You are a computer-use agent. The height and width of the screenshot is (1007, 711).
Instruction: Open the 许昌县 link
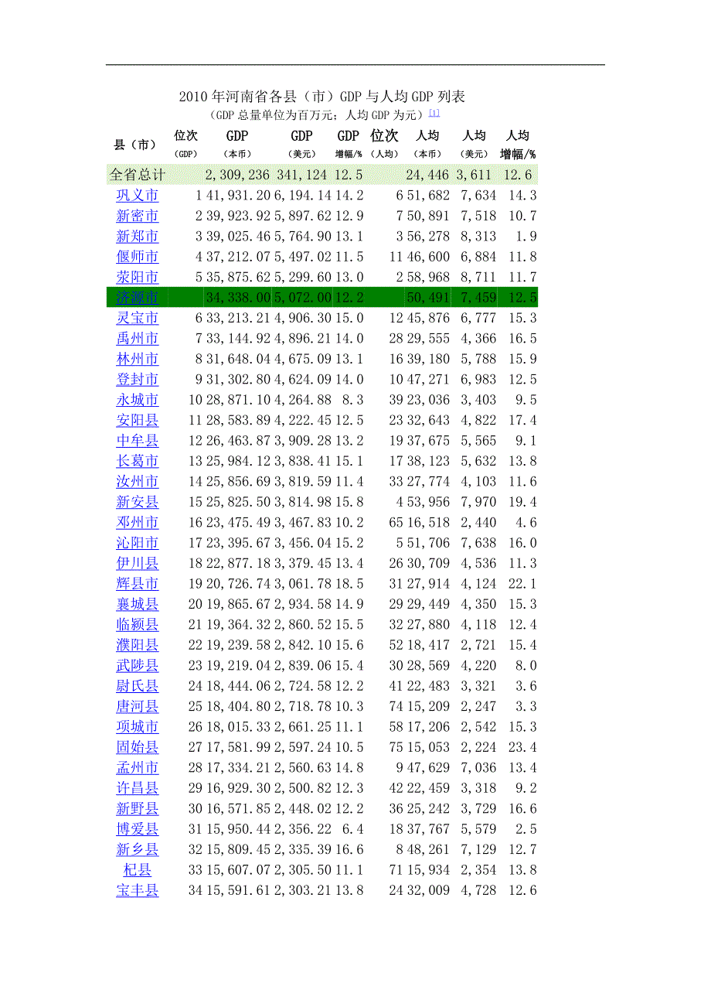(137, 789)
